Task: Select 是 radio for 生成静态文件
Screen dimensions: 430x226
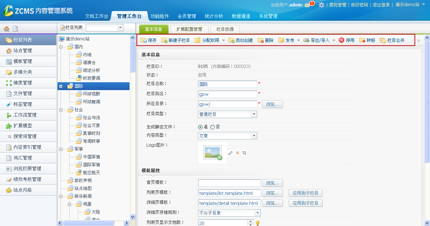Action: [201, 127]
